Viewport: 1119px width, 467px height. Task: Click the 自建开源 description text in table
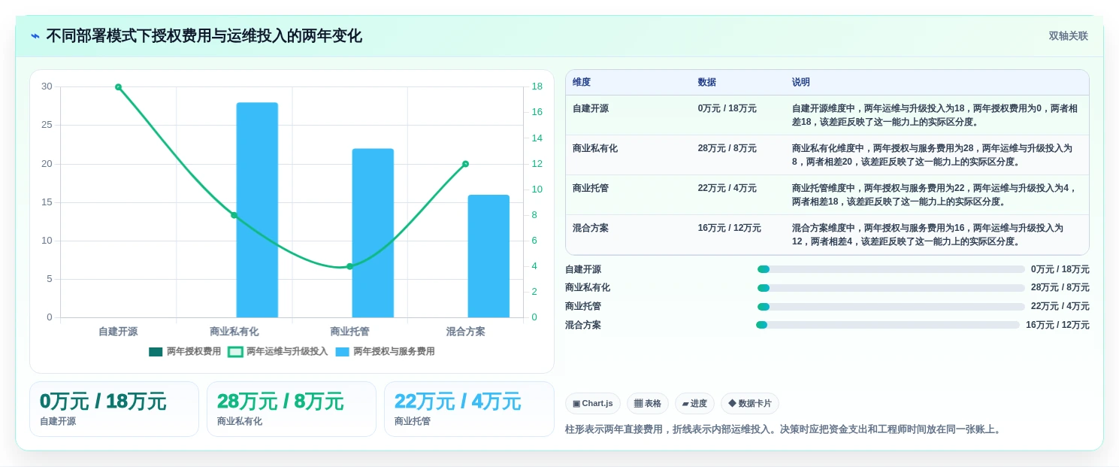936,115
